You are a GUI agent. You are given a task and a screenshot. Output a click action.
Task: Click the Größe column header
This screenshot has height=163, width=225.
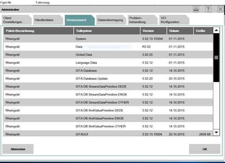[x=203, y=31]
